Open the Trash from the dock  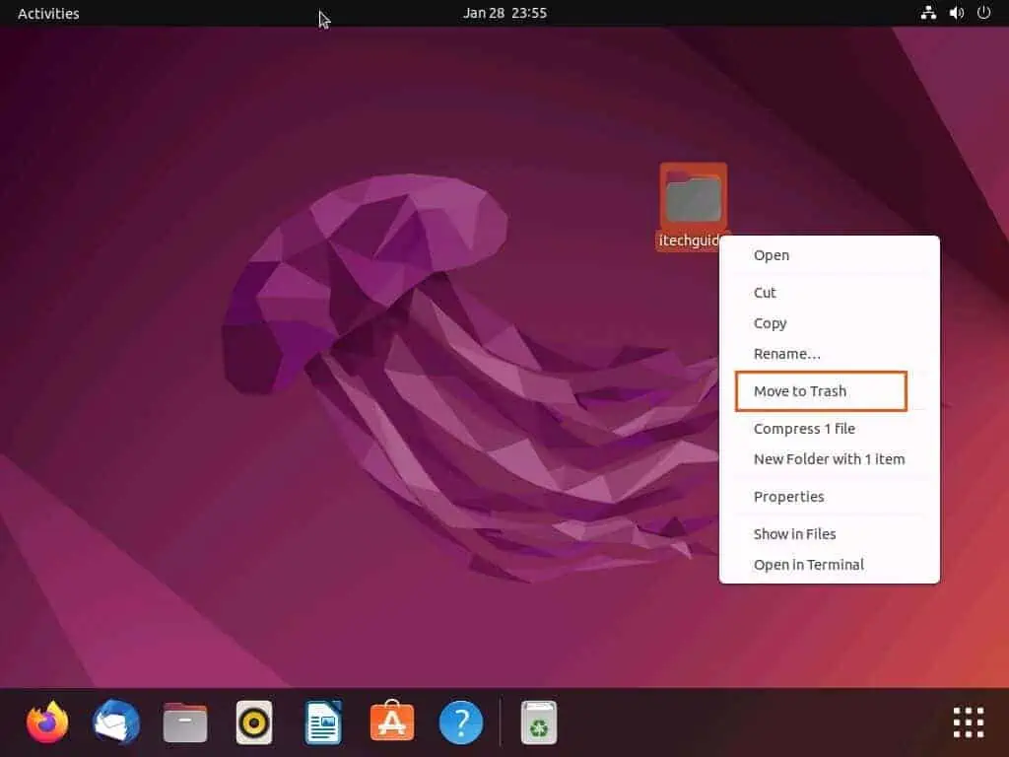[537, 722]
